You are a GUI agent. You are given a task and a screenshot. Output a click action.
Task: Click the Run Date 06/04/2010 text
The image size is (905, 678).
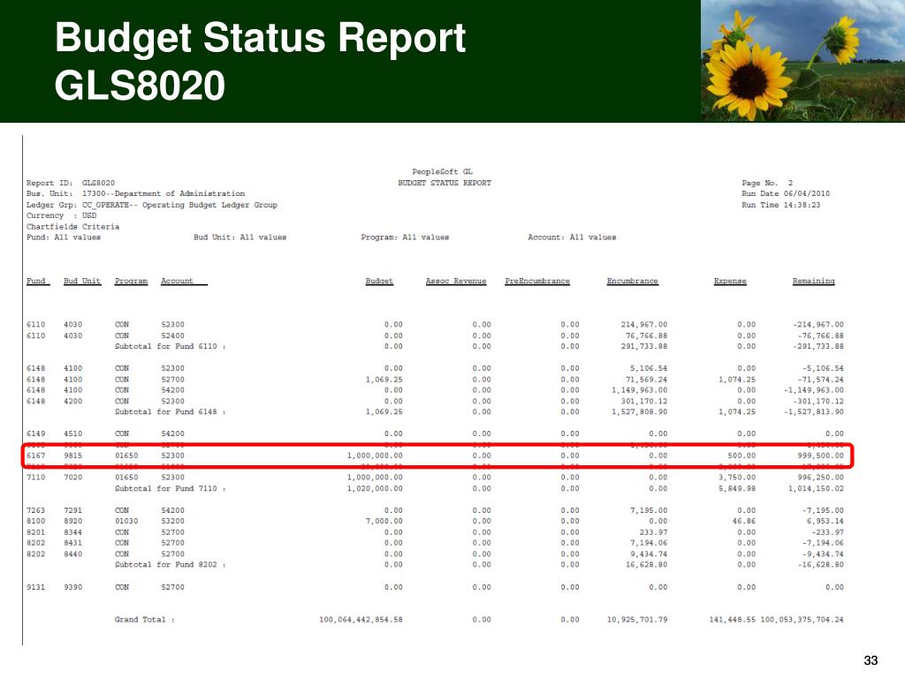(x=786, y=193)
